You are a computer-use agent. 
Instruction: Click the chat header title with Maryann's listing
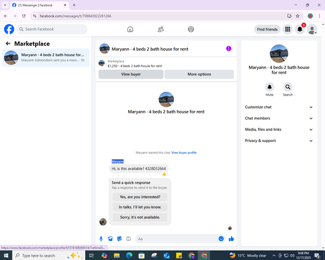(150, 49)
